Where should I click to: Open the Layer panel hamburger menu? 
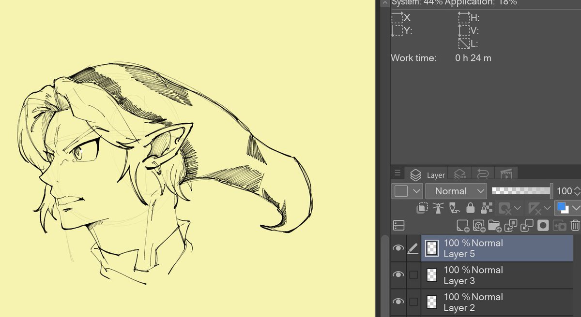click(x=398, y=173)
